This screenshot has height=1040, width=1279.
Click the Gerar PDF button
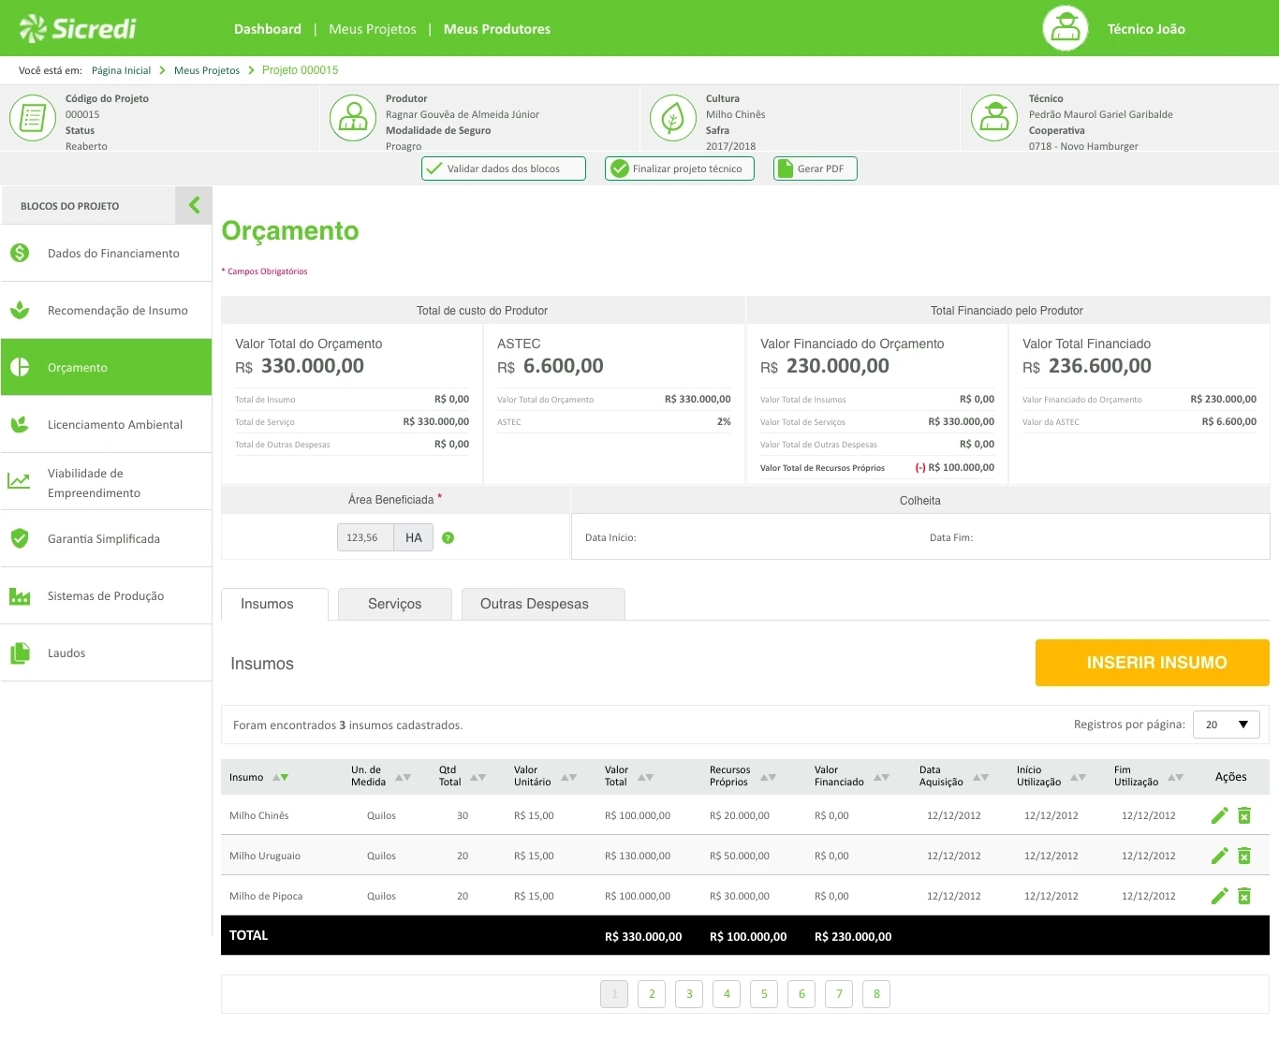816,168
